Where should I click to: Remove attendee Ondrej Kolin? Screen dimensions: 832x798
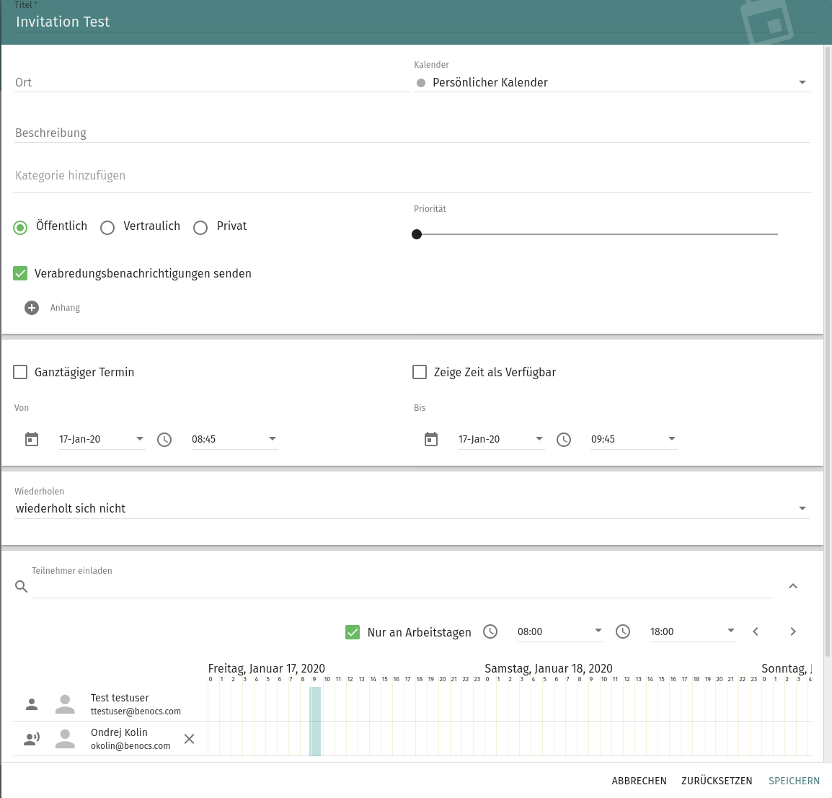(189, 739)
